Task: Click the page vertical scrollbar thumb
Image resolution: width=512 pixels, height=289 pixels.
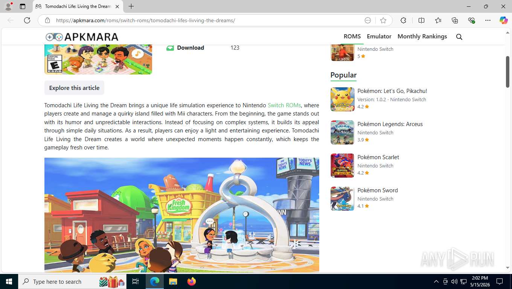Action: (x=507, y=72)
